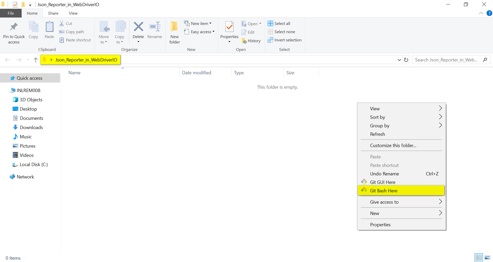
Task: Click the Forward navigation arrow
Action: (19, 60)
